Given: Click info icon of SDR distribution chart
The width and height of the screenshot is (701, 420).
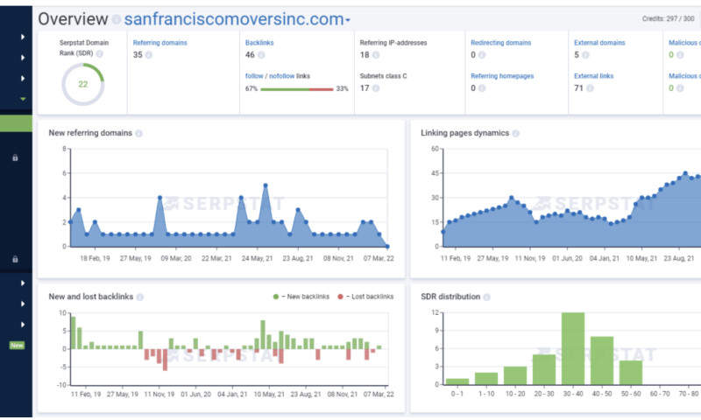Looking at the screenshot, I should click(487, 297).
